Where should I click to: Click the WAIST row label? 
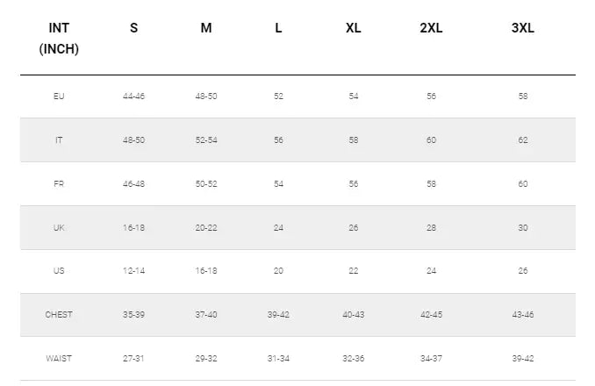(x=59, y=359)
